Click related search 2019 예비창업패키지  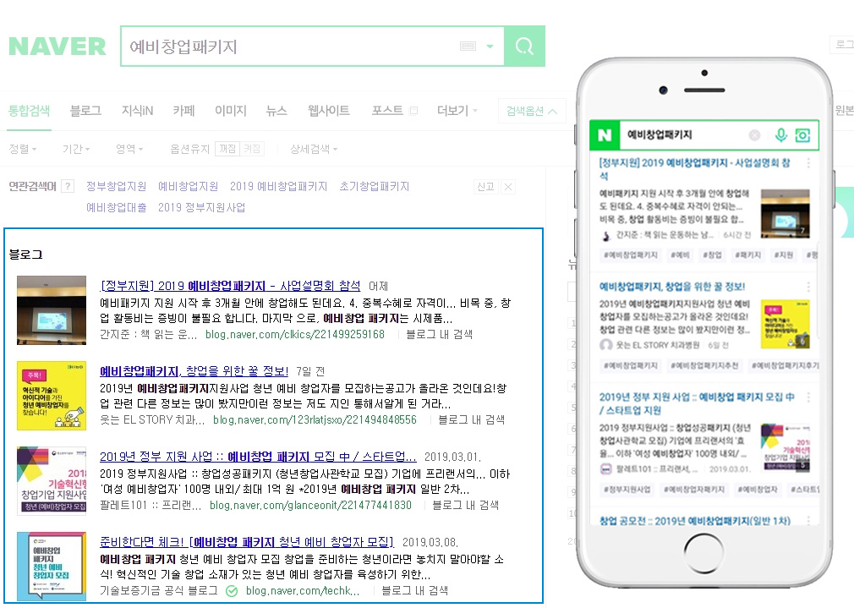pyautogui.click(x=278, y=186)
